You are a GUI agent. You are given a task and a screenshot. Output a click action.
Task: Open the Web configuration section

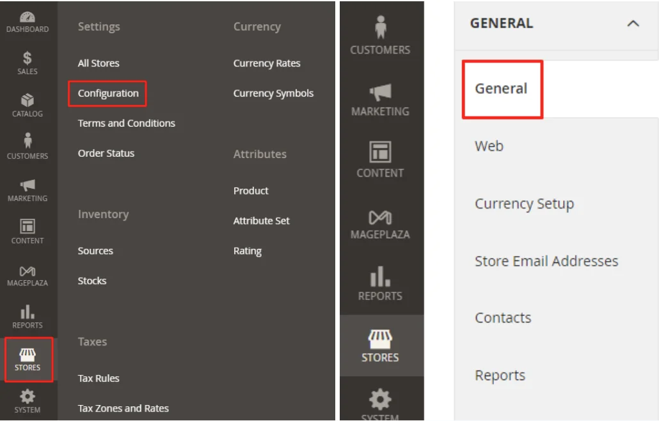pyautogui.click(x=489, y=146)
